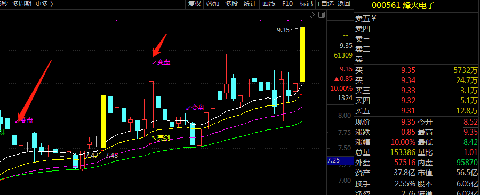Click the boxed 最高 value 9.35
Screen dimensions: 480x195
coord(470,132)
